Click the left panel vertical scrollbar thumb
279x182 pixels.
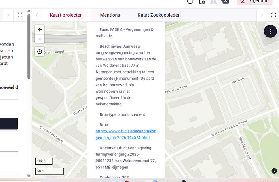click(x=29, y=48)
